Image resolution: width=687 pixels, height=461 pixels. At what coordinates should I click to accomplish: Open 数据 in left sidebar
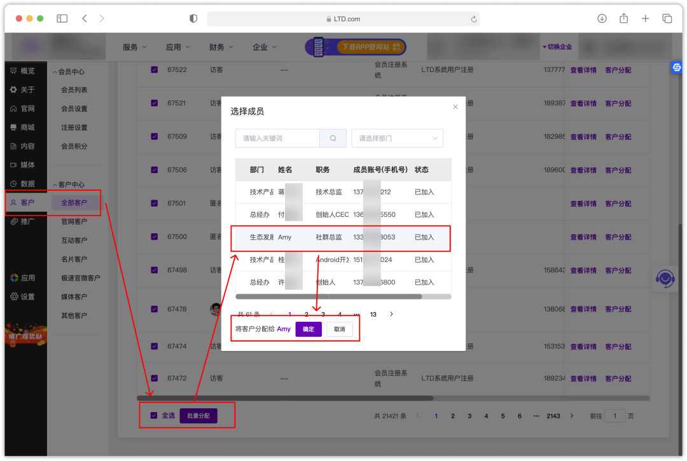coord(23,183)
